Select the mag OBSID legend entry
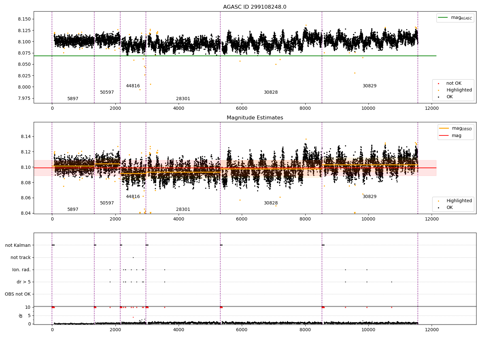The image size is (481, 337). tap(456, 128)
